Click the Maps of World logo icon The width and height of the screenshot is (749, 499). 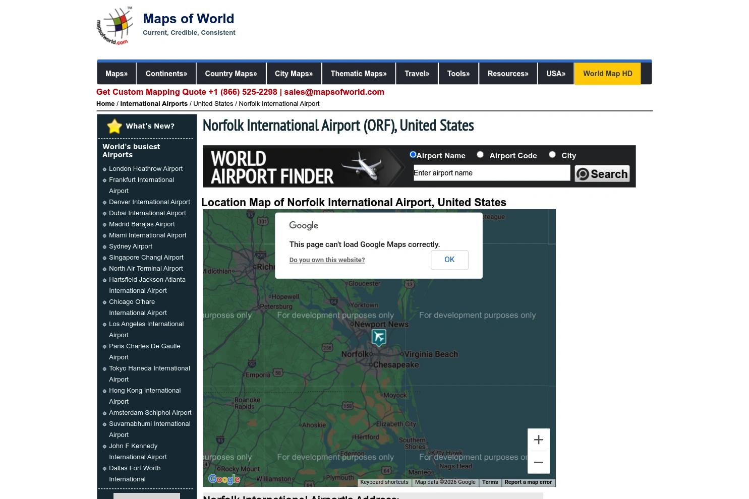[114, 26]
